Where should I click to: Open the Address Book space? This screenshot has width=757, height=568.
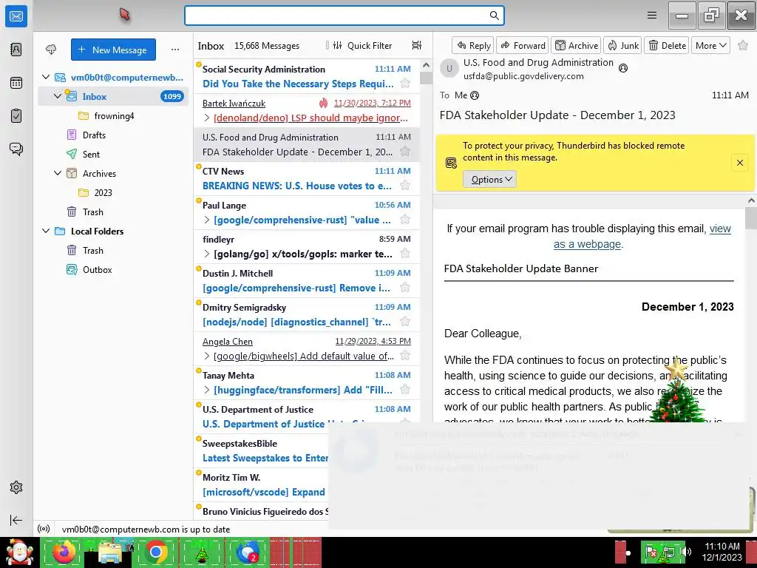pyautogui.click(x=16, y=50)
